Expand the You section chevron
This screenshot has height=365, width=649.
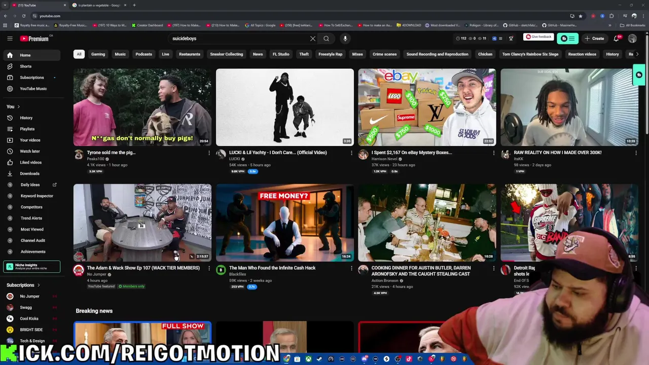pyautogui.click(x=19, y=107)
